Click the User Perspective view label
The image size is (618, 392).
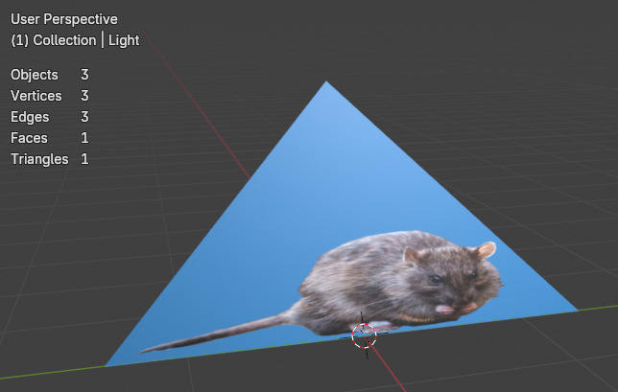(63, 19)
